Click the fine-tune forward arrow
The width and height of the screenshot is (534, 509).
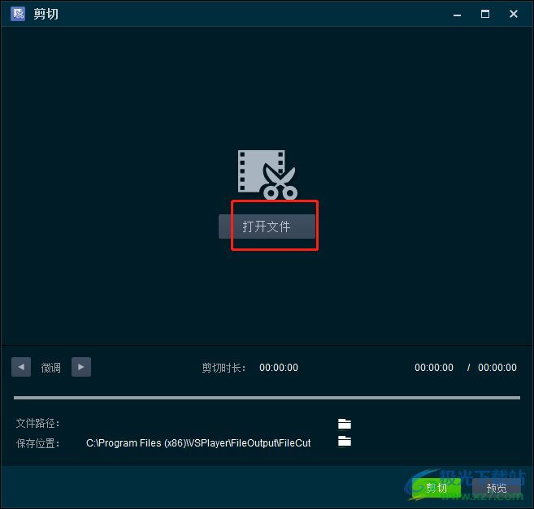point(81,367)
